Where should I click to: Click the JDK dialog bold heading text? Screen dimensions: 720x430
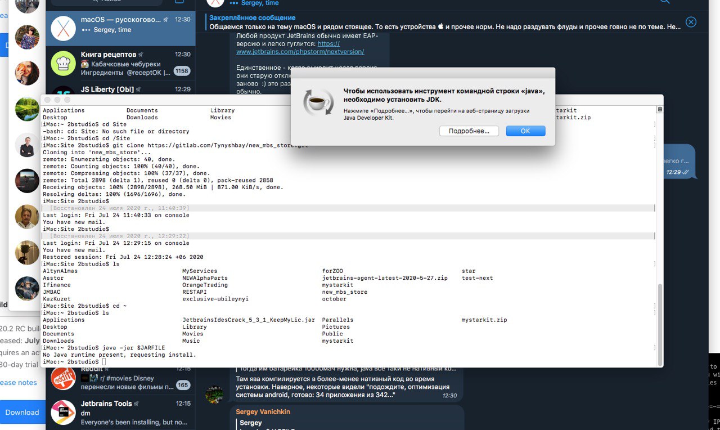tap(444, 94)
